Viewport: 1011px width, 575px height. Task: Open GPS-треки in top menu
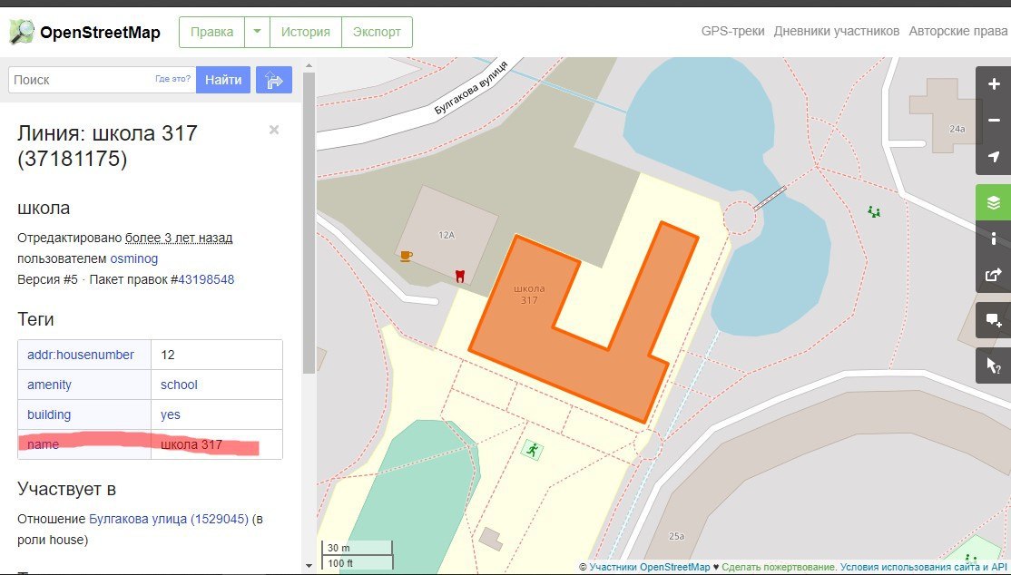[x=732, y=31]
